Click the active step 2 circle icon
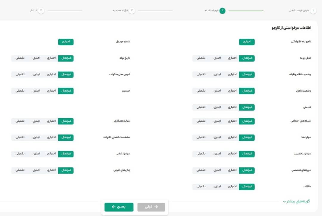322x216 pixels. (x=222, y=11)
